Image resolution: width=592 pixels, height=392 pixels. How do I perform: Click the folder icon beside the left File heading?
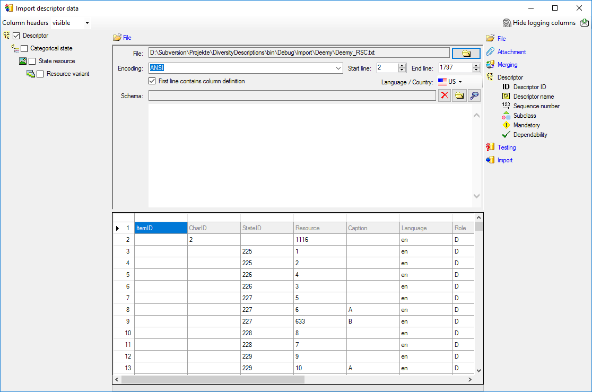pos(117,37)
